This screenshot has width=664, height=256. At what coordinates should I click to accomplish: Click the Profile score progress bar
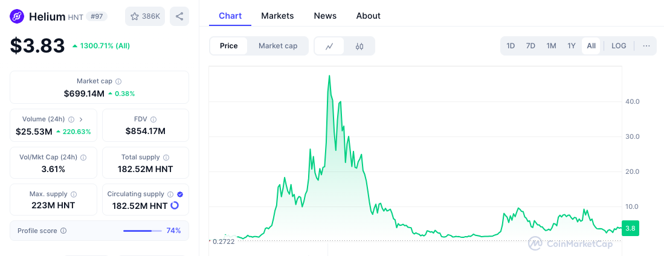(142, 231)
